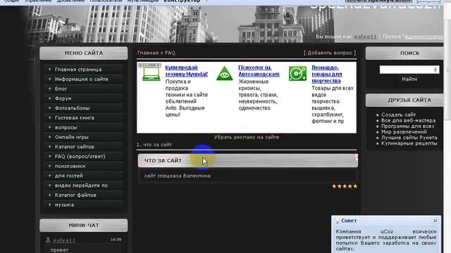Click the Найти search button
This screenshot has width=451, height=253.
click(409, 79)
